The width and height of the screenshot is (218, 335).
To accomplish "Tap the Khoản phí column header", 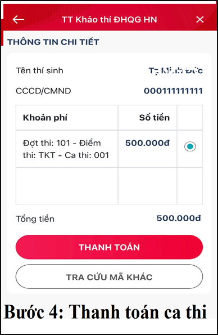I will 45,118.
